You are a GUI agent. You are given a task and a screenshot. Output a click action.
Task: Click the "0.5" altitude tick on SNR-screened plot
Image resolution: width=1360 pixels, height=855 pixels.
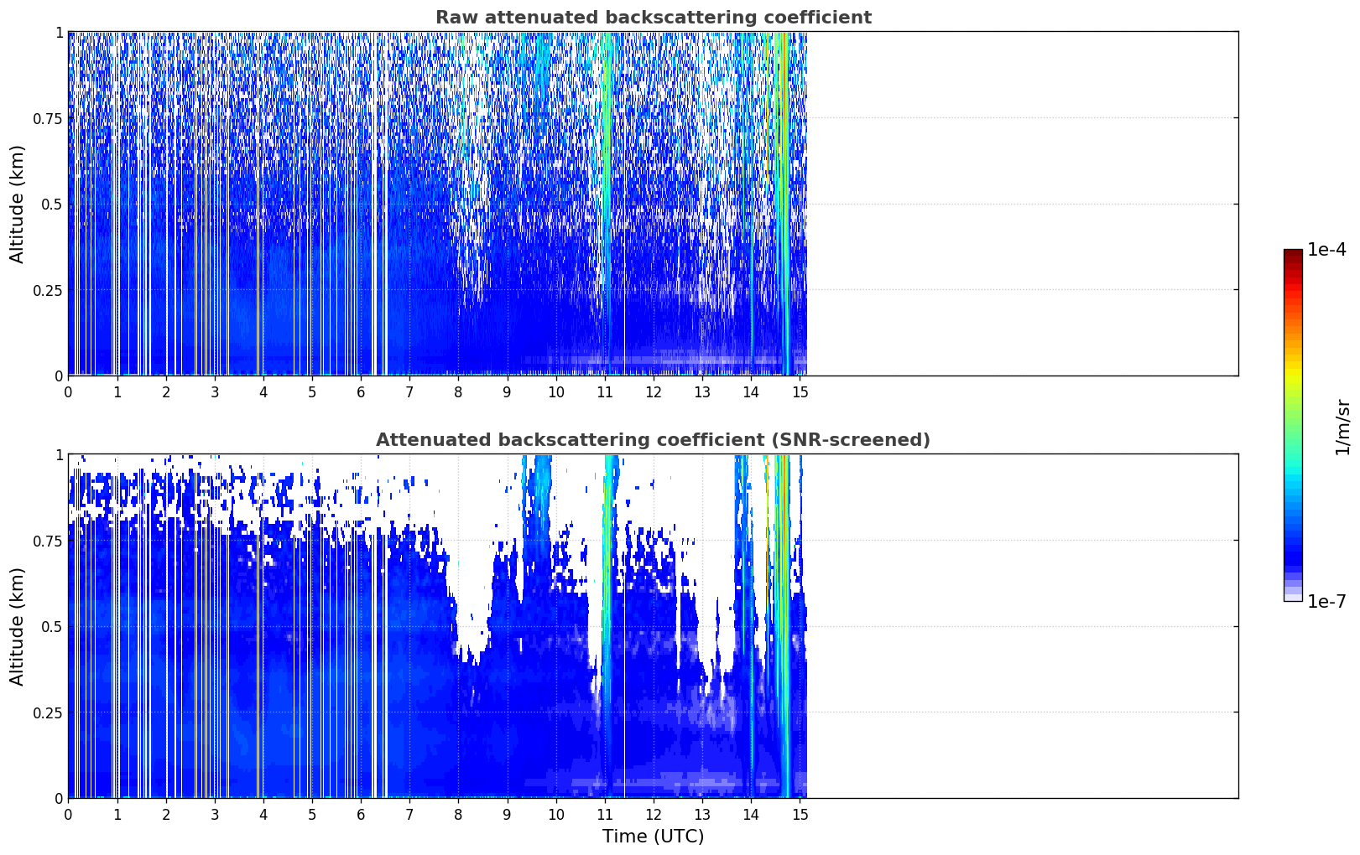click(52, 627)
